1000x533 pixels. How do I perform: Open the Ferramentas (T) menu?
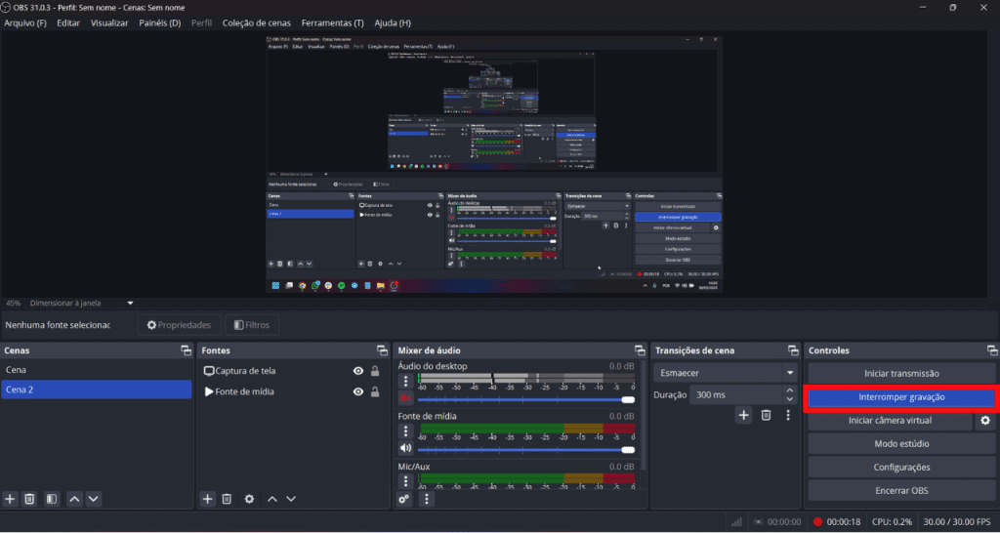(332, 22)
